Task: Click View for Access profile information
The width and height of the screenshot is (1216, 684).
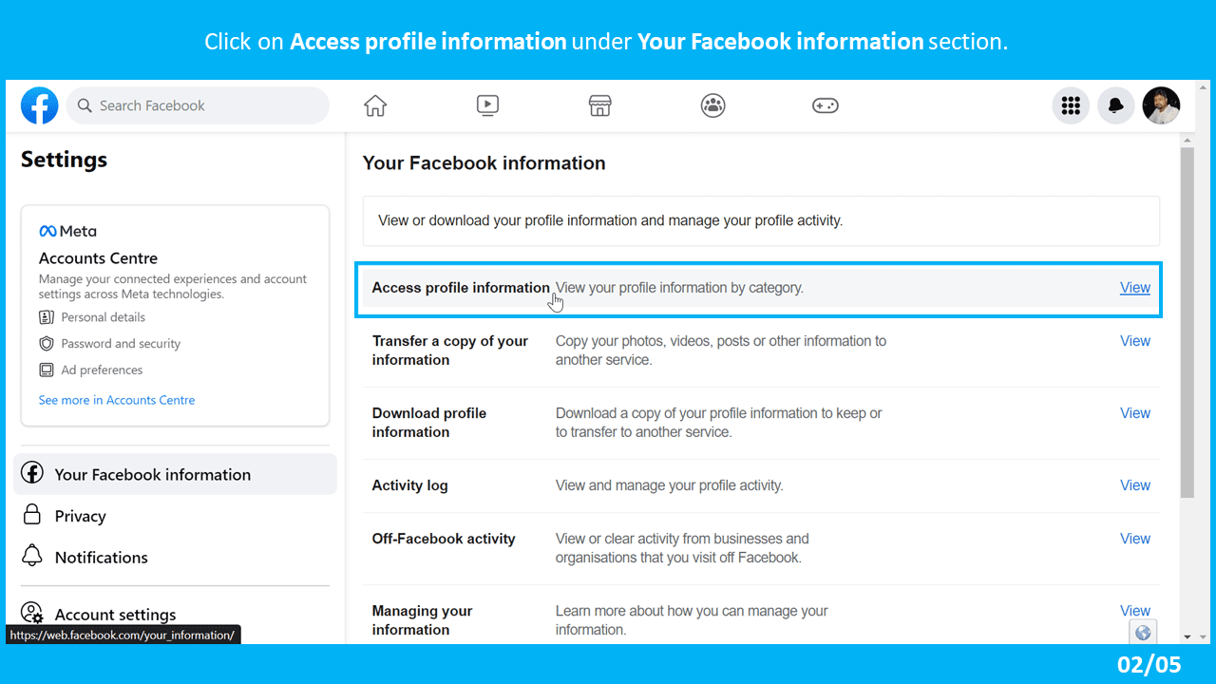Action: coord(1134,287)
